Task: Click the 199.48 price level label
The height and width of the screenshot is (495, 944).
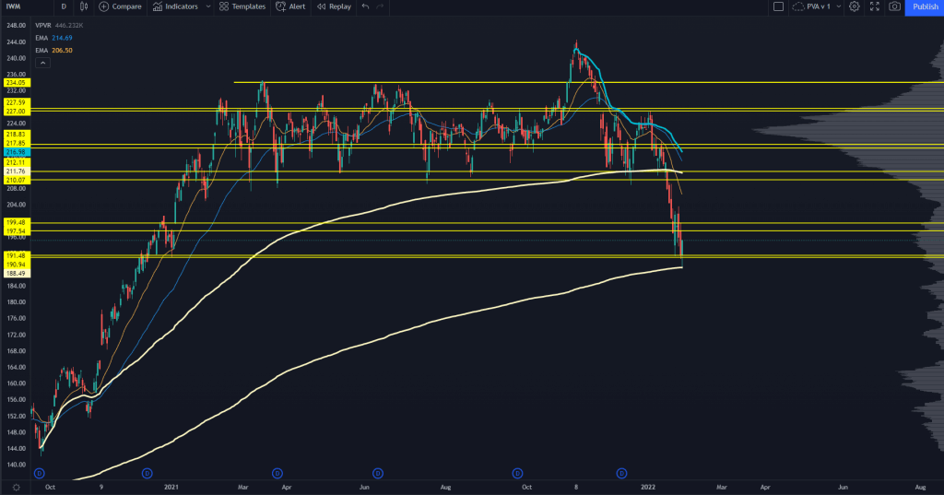Action: [x=17, y=223]
